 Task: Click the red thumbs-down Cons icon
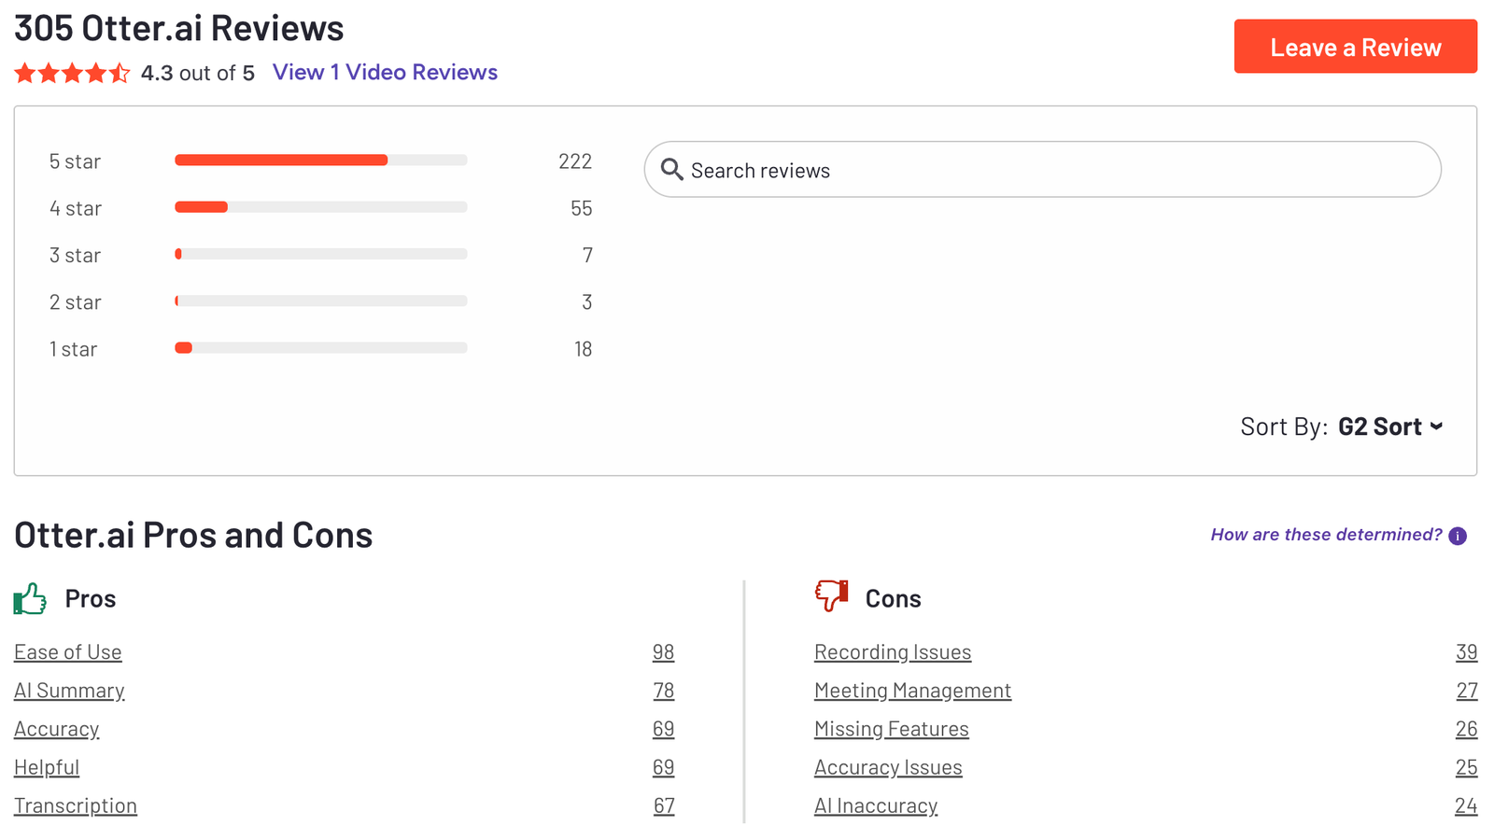(830, 594)
